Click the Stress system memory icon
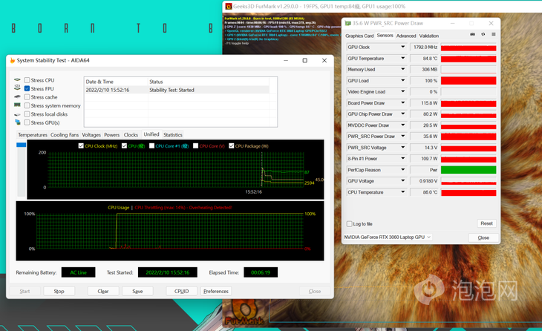This screenshot has height=331, width=542. pyautogui.click(x=17, y=105)
